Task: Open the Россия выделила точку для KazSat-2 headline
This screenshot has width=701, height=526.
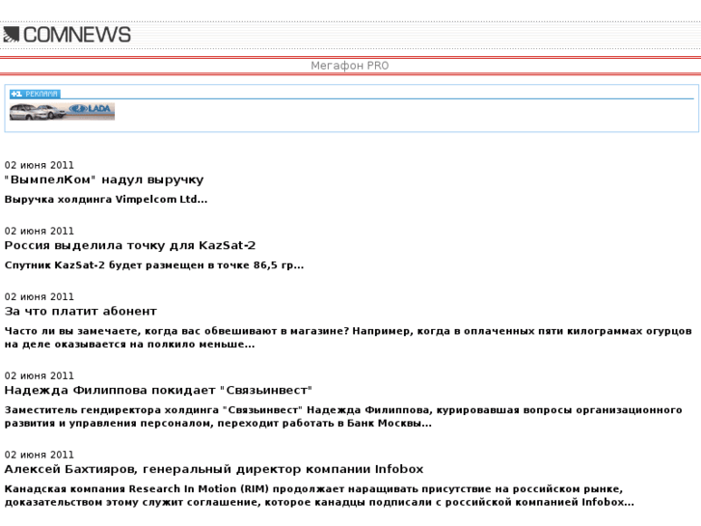Action: (x=130, y=246)
